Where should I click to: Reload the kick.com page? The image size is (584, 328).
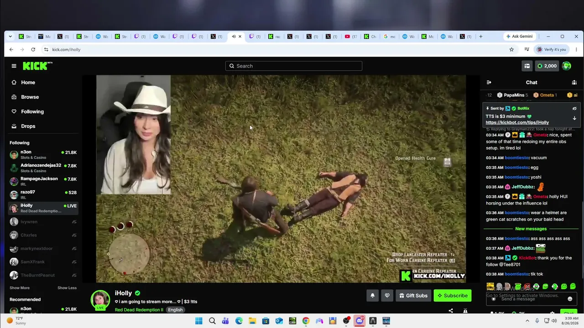click(33, 49)
